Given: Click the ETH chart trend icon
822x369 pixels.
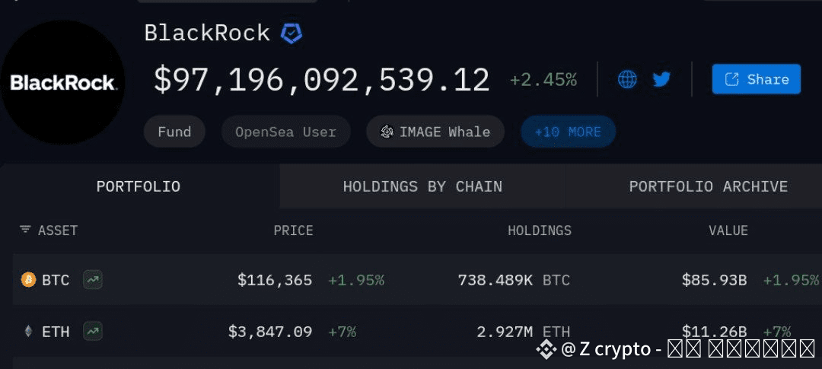Looking at the screenshot, I should (93, 331).
